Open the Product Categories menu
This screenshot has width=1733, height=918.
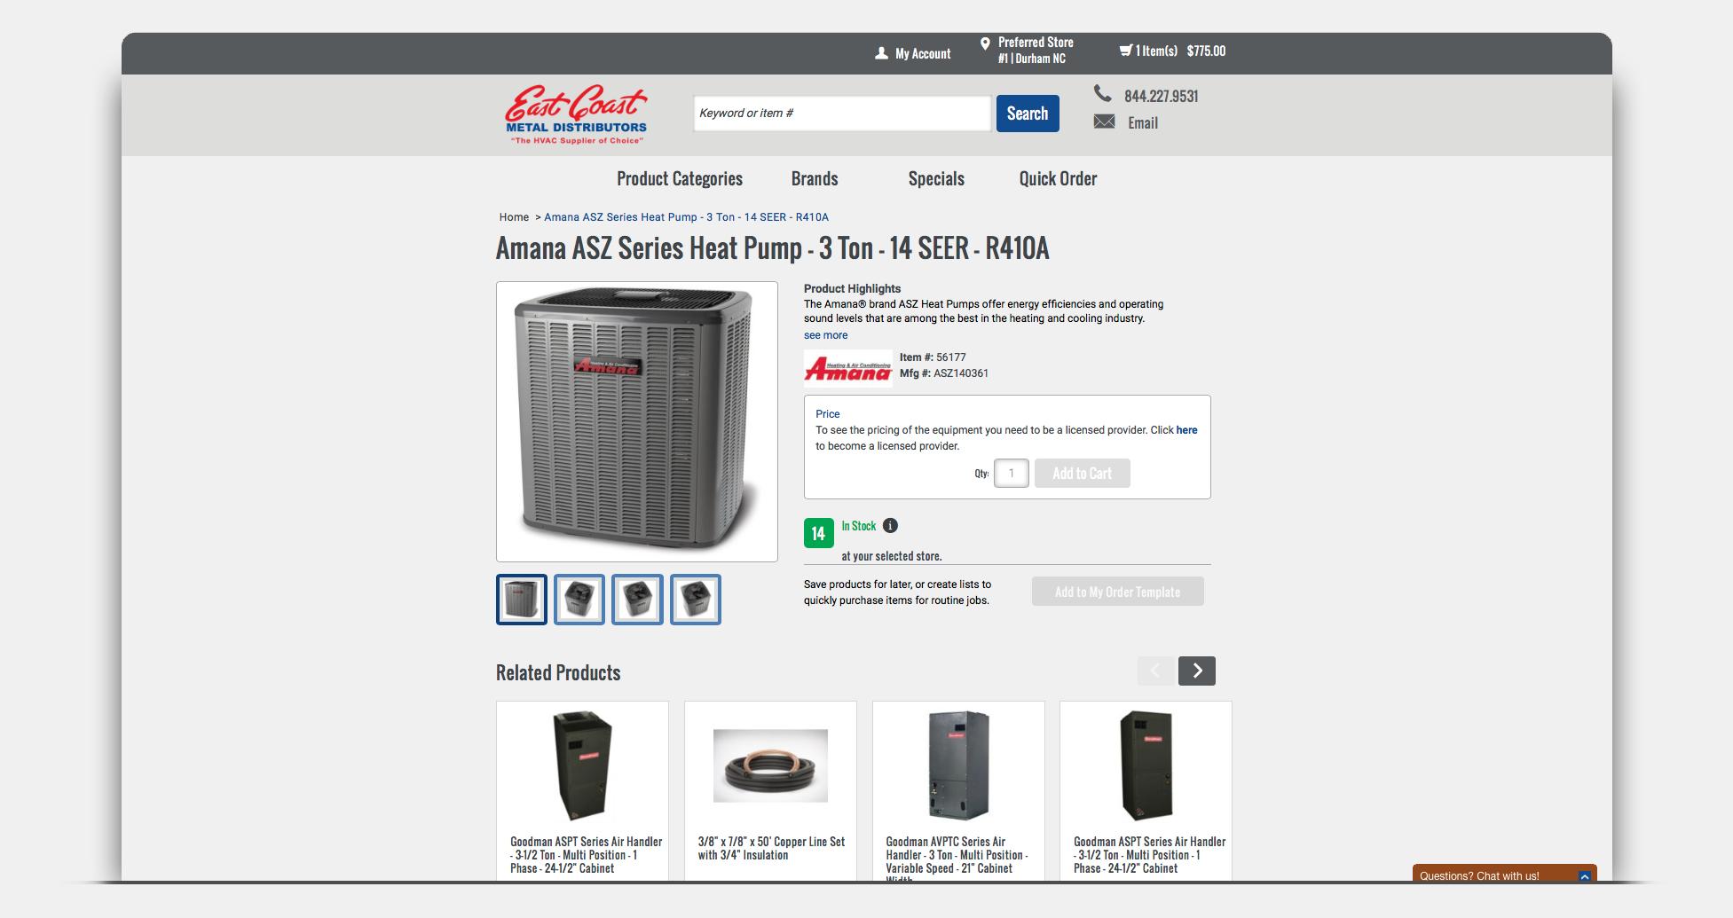coord(679,178)
